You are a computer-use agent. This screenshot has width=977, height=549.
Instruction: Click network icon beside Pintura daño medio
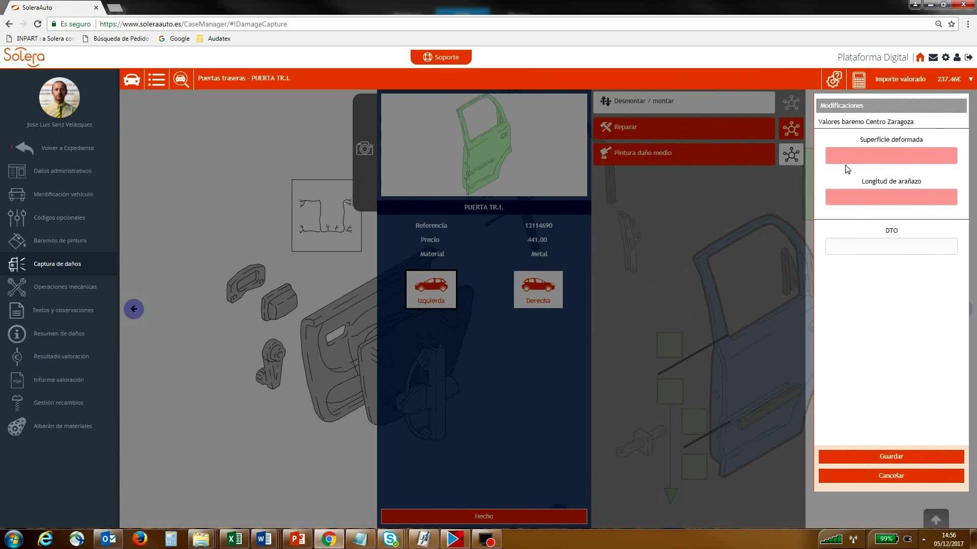coord(791,155)
